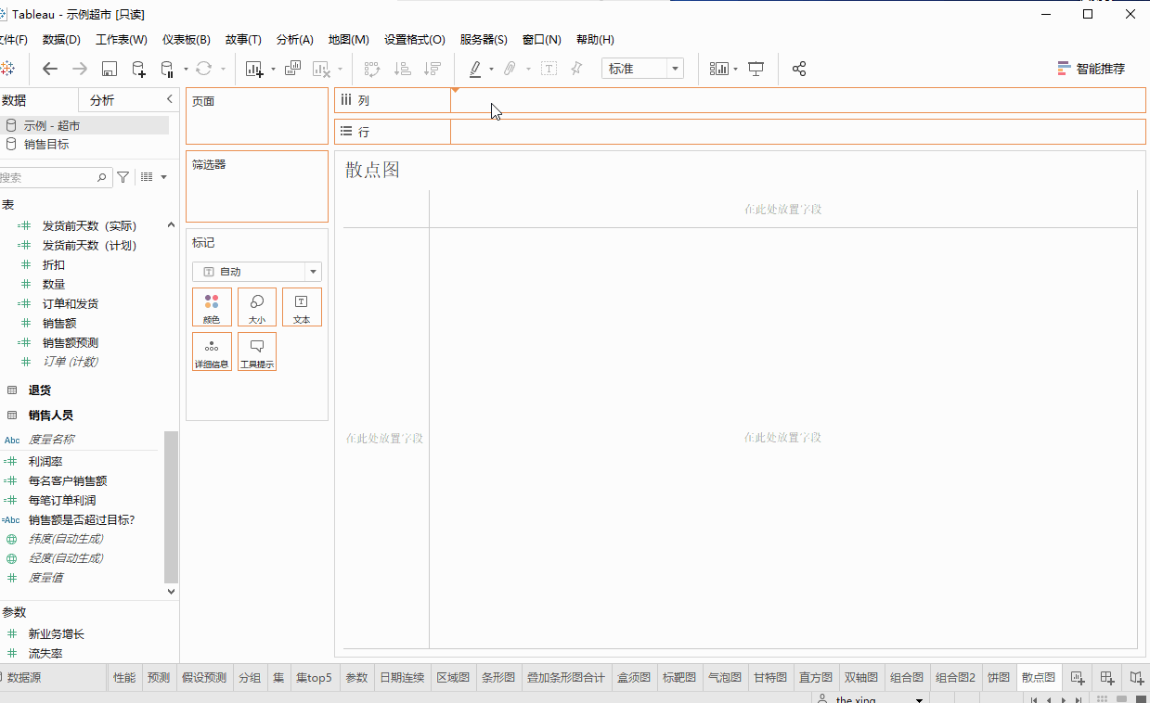Screen dimensions: 1150x703
Task: Click the fix axes pin icon
Action: [x=576, y=69]
